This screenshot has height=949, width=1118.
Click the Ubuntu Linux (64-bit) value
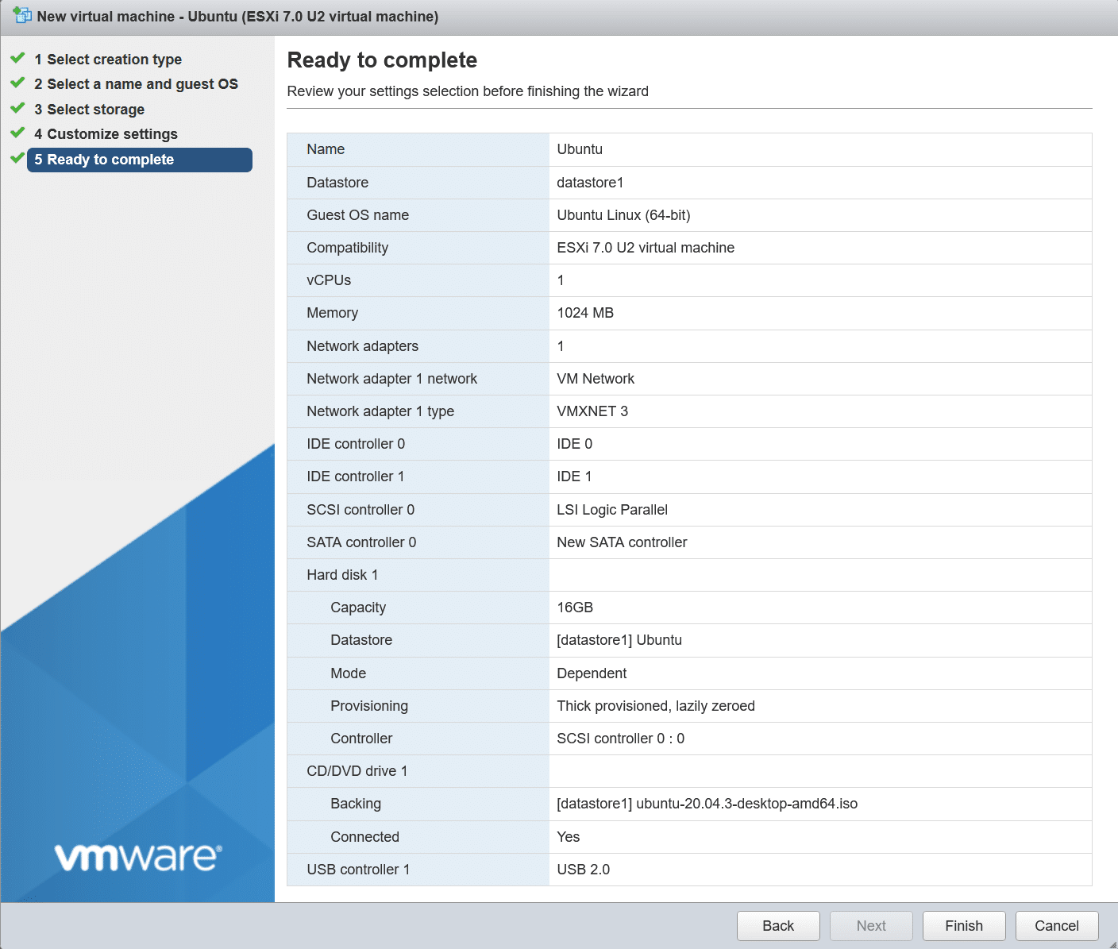(x=623, y=215)
